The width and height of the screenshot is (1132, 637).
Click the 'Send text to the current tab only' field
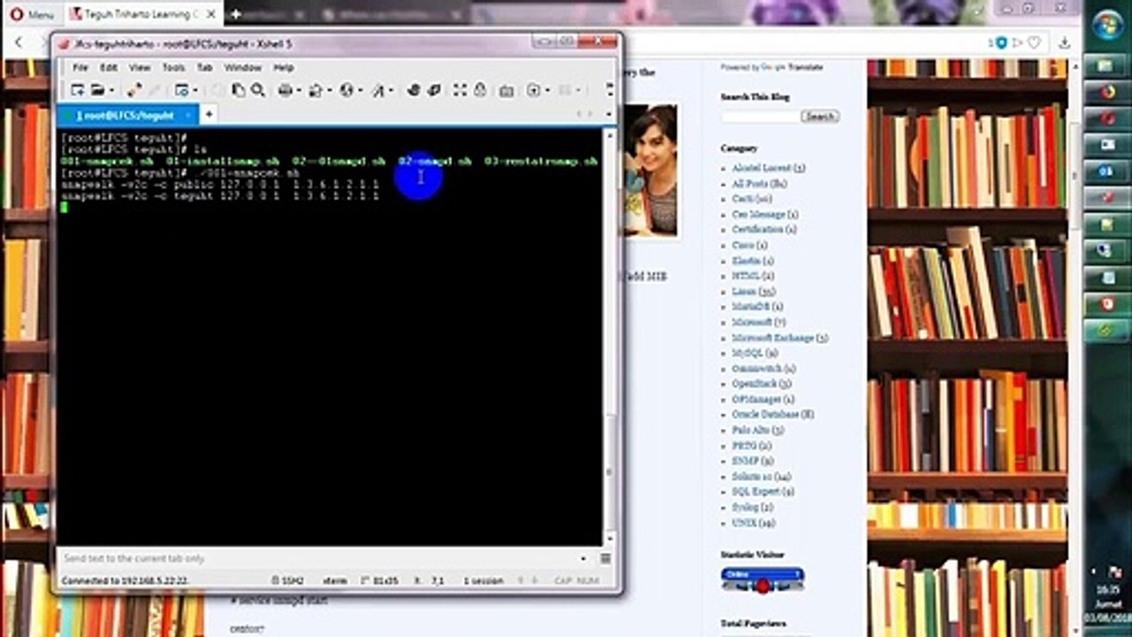[x=318, y=558]
